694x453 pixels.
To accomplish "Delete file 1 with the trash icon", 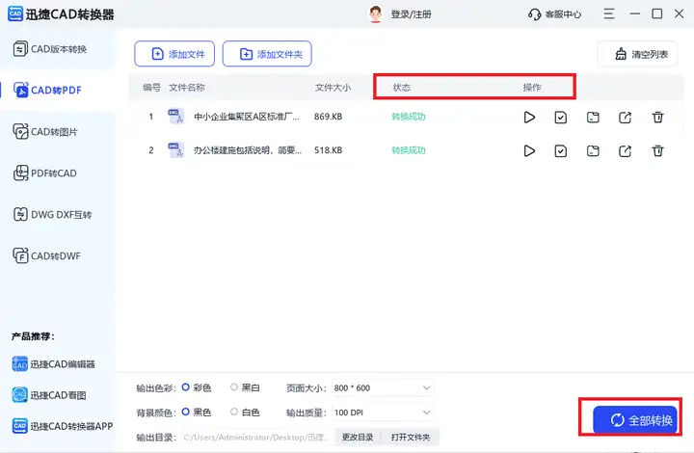I will pos(657,118).
